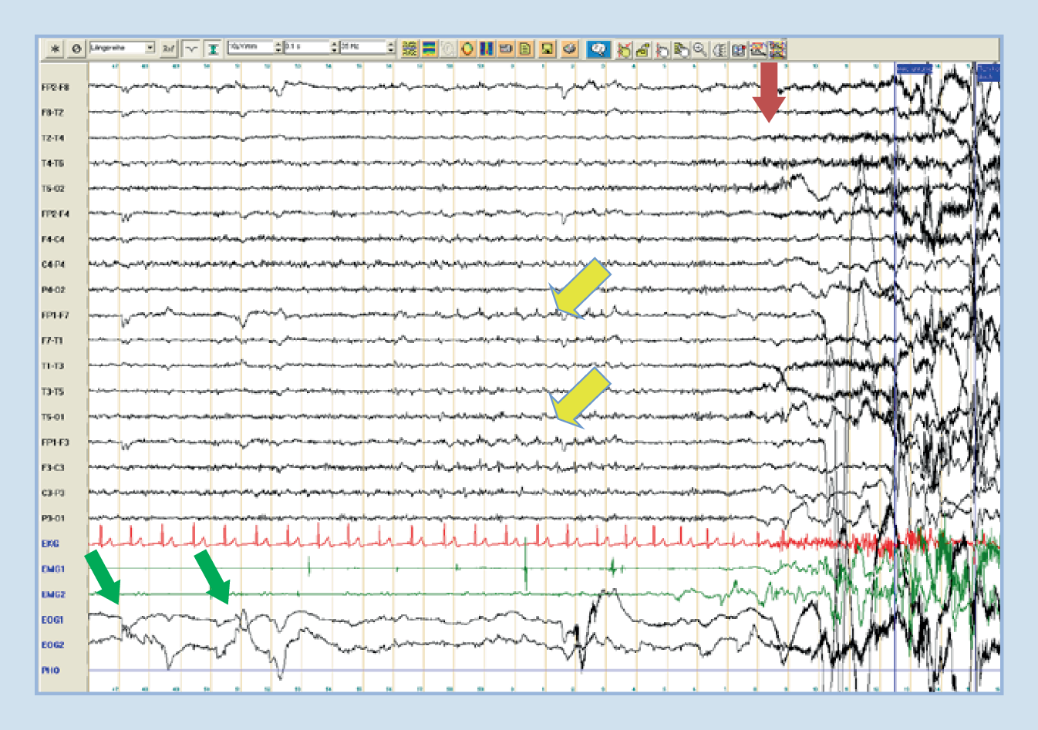Click the greyed-out clock icon
Image resolution: width=1038 pixels, height=730 pixels.
point(448,49)
